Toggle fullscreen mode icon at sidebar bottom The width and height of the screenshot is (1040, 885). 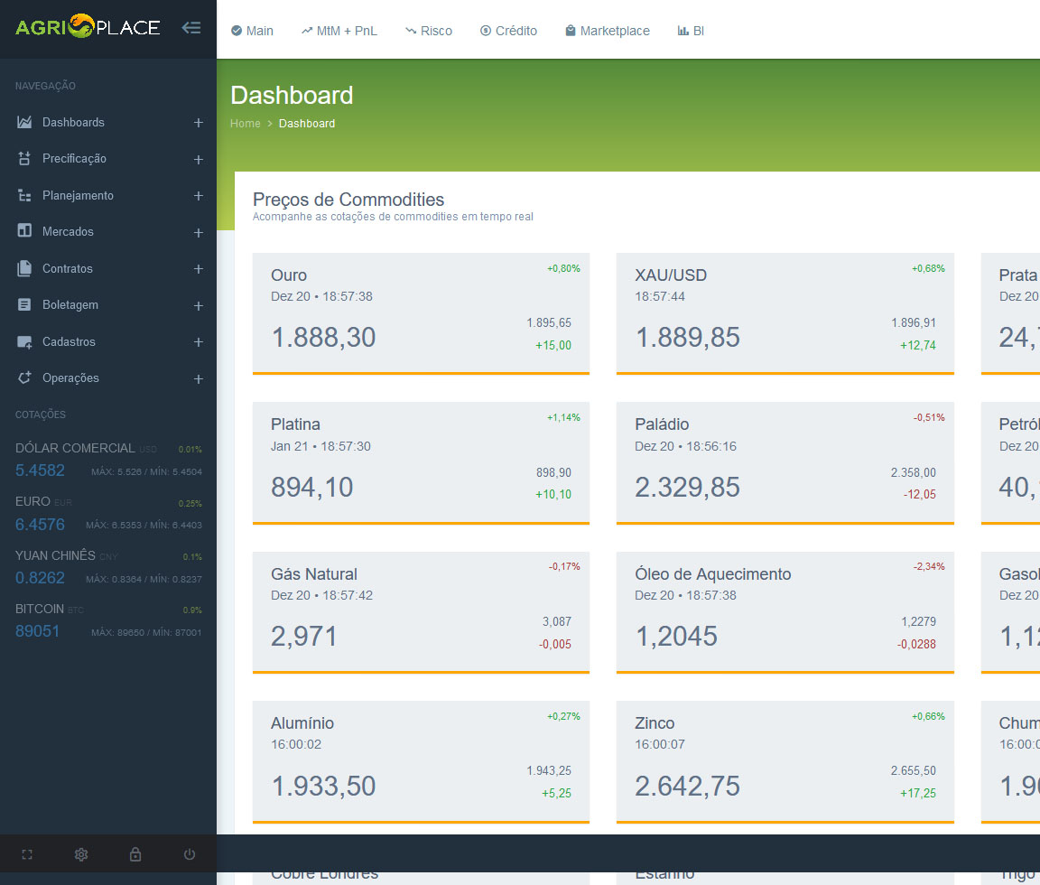point(27,854)
